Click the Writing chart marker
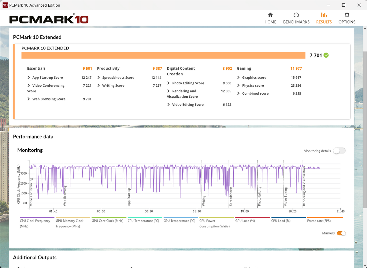The width and height of the screenshot is (367, 268). (204, 201)
